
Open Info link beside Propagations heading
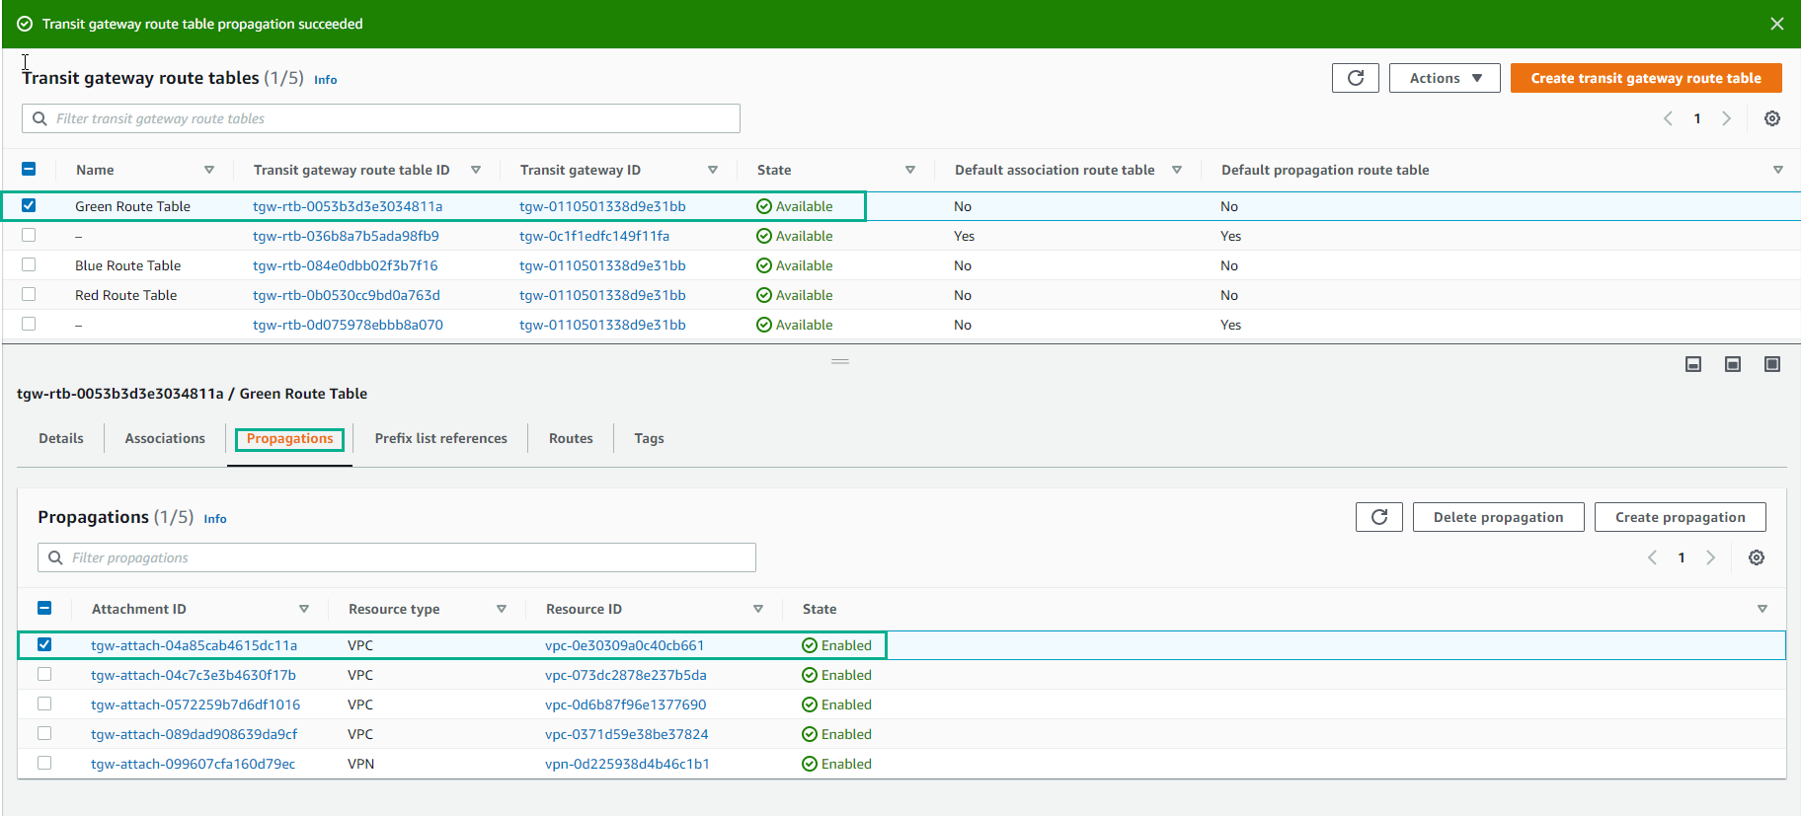pos(215,519)
